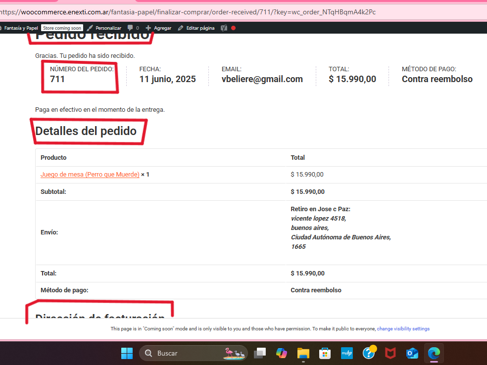Launch the myHP app
Viewport: 487px width, 365px height.
tap(346, 353)
